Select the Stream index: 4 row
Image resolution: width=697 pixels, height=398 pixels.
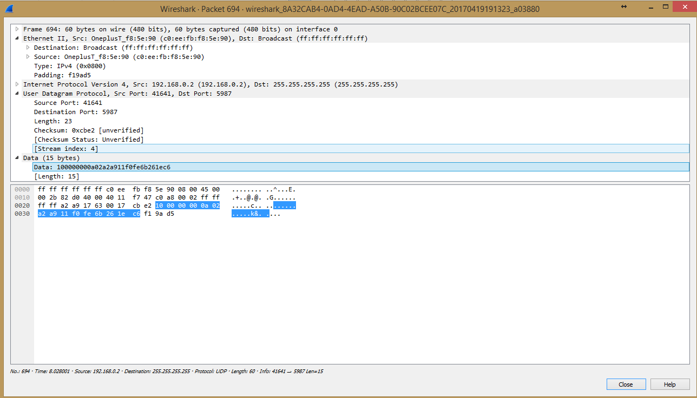(361, 149)
